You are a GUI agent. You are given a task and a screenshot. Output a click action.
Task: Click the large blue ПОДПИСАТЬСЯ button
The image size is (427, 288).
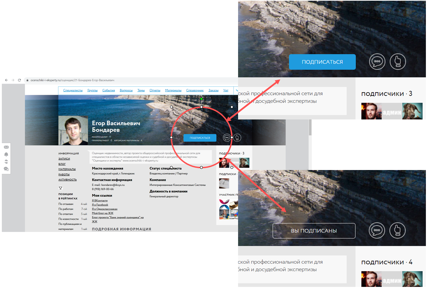click(x=322, y=62)
